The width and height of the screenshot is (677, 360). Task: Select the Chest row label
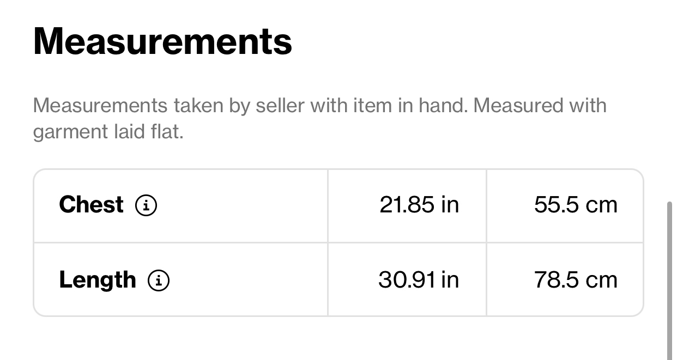tap(92, 205)
